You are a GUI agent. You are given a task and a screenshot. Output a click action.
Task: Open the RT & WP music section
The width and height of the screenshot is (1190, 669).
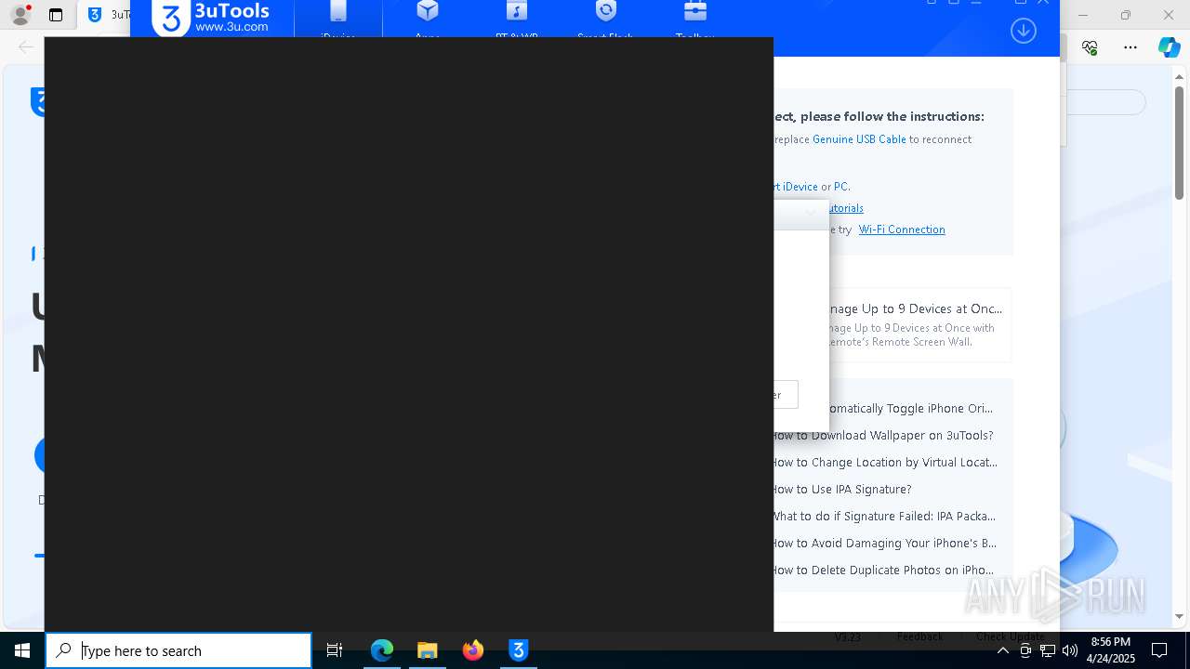(517, 19)
